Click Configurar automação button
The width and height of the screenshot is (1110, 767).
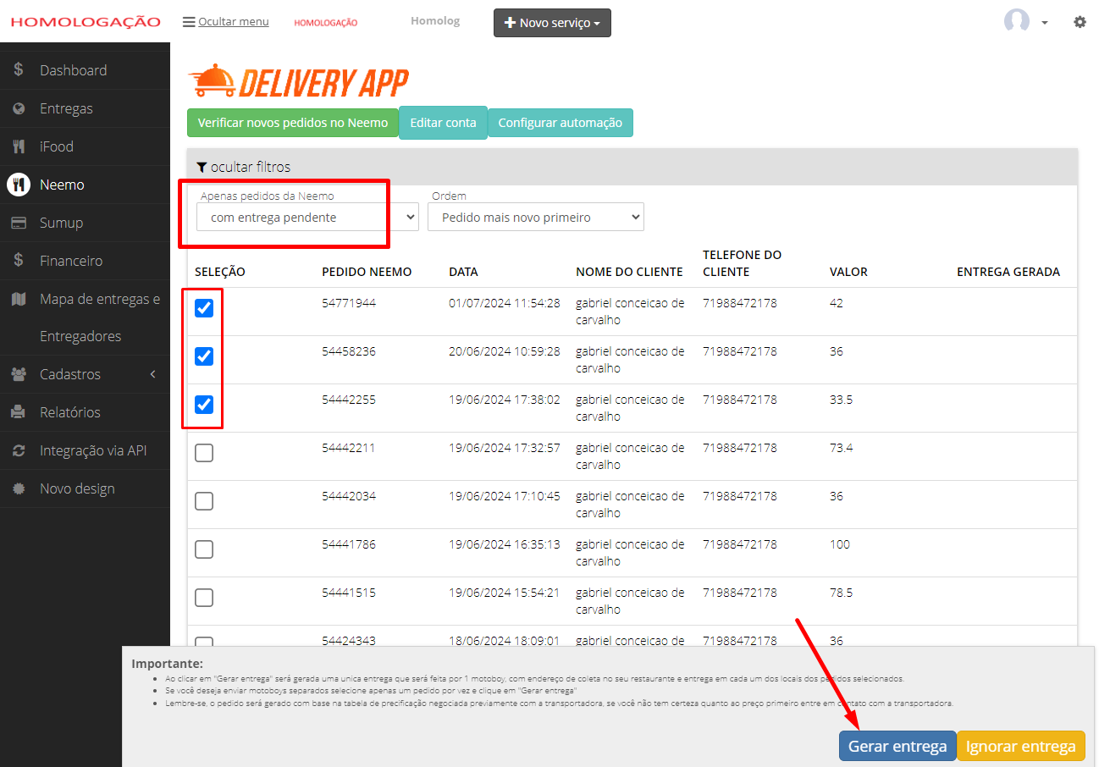coord(561,123)
